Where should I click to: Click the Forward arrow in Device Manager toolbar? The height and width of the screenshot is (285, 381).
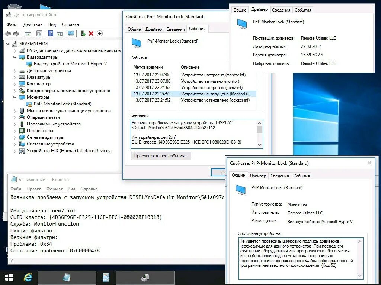click(16, 33)
